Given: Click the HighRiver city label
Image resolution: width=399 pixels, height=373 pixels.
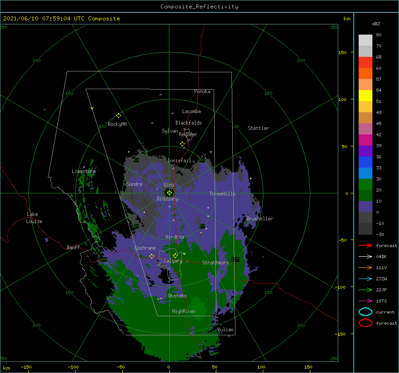Looking at the screenshot, I should [x=184, y=311].
